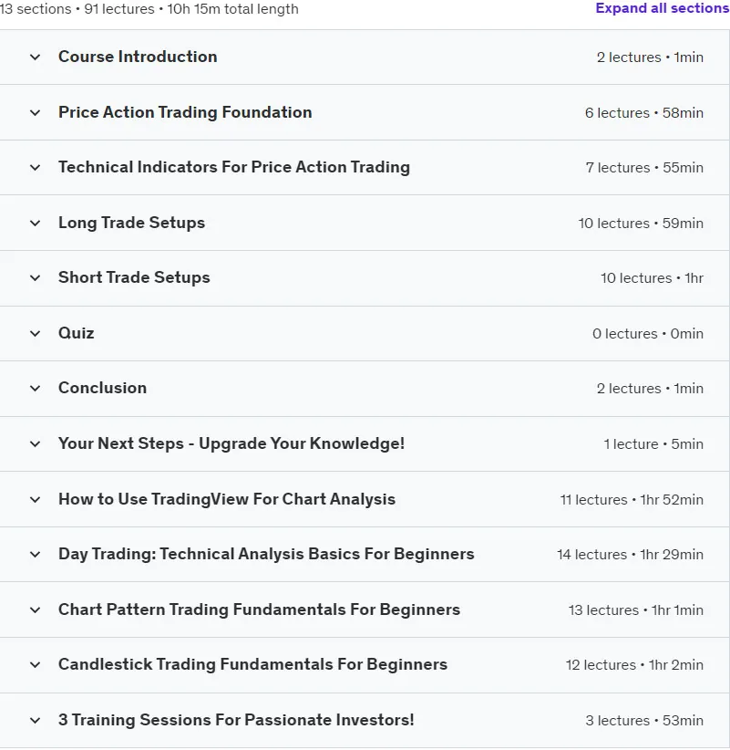
Task: Click the Course Introduction heading text
Action: click(138, 57)
